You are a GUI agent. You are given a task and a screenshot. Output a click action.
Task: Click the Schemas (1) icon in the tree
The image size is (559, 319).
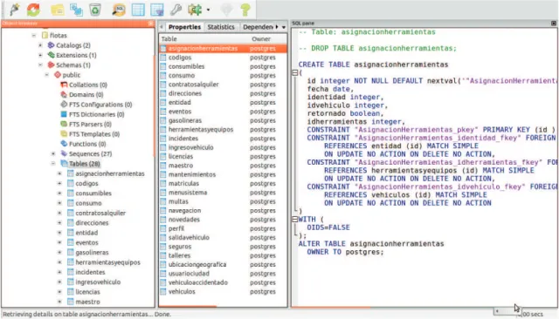pos(51,65)
